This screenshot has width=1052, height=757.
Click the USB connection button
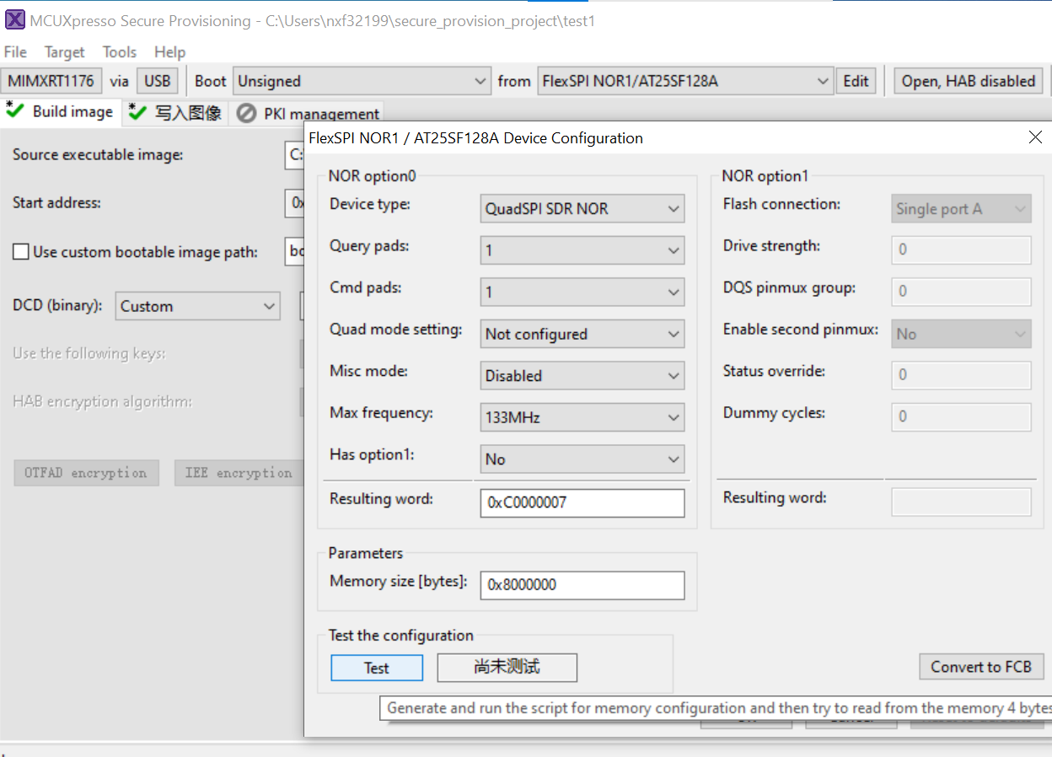click(157, 80)
